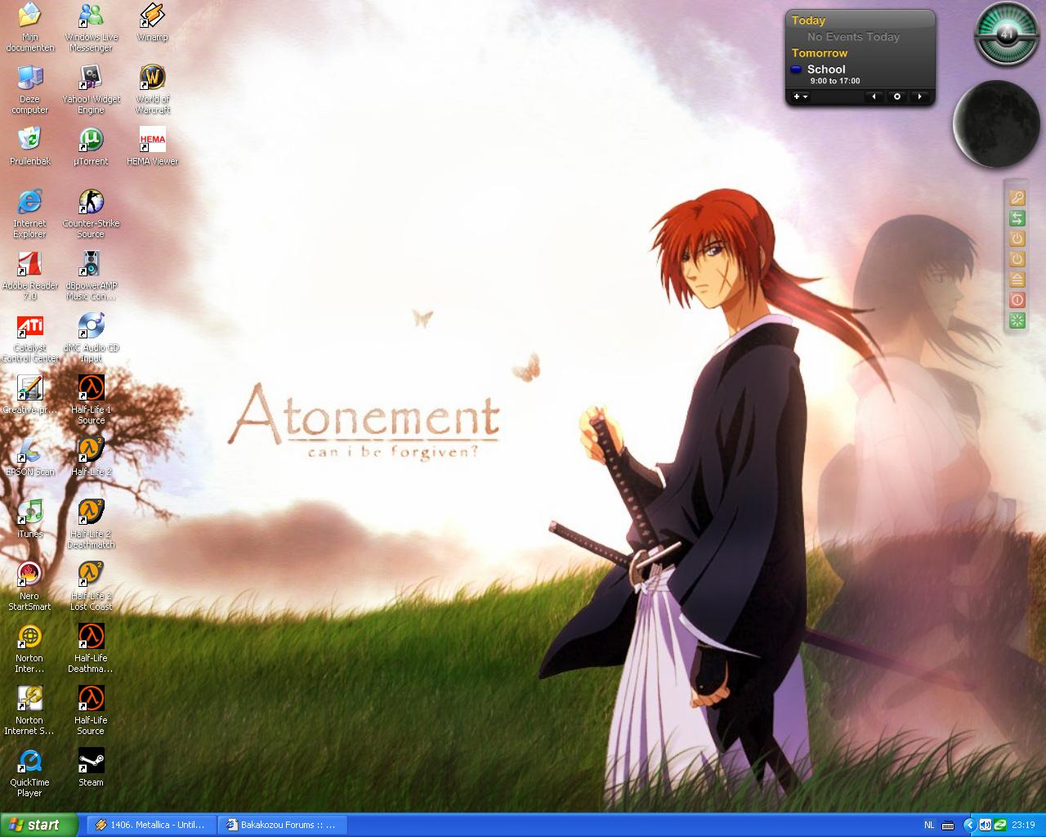Open the Mijn documenten folder icon
The image size is (1046, 837).
(29, 28)
